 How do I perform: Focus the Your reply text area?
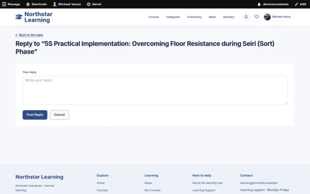coord(155,90)
